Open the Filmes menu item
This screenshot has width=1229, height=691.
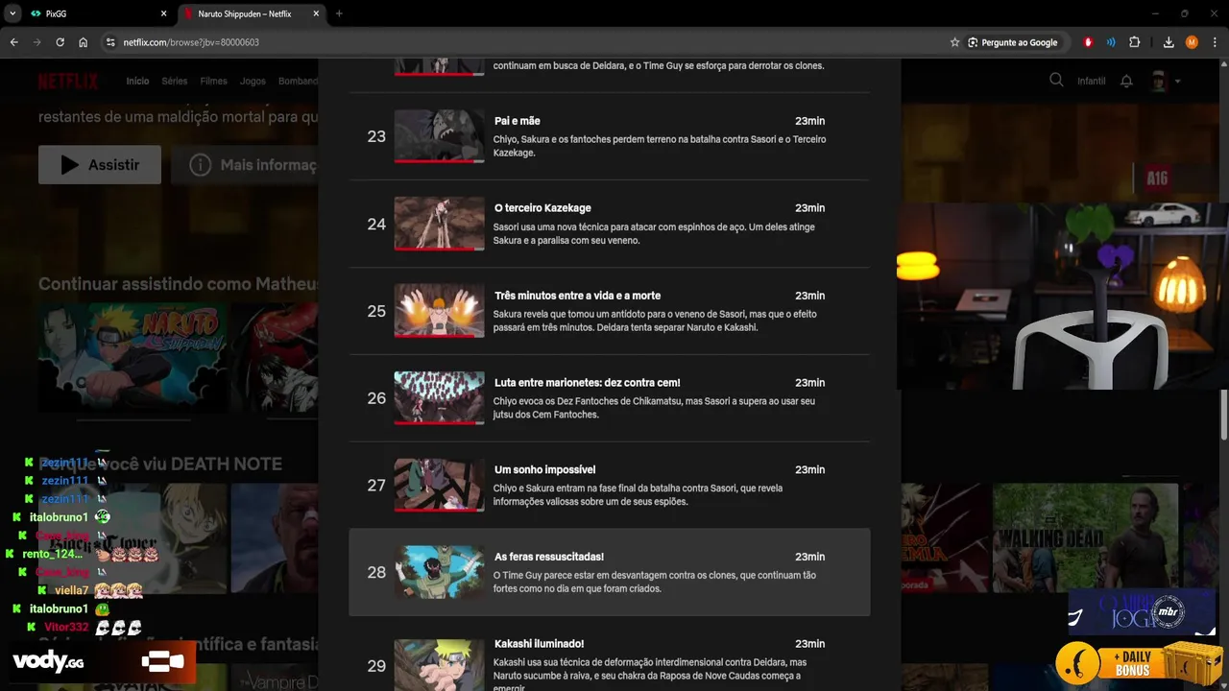(213, 81)
